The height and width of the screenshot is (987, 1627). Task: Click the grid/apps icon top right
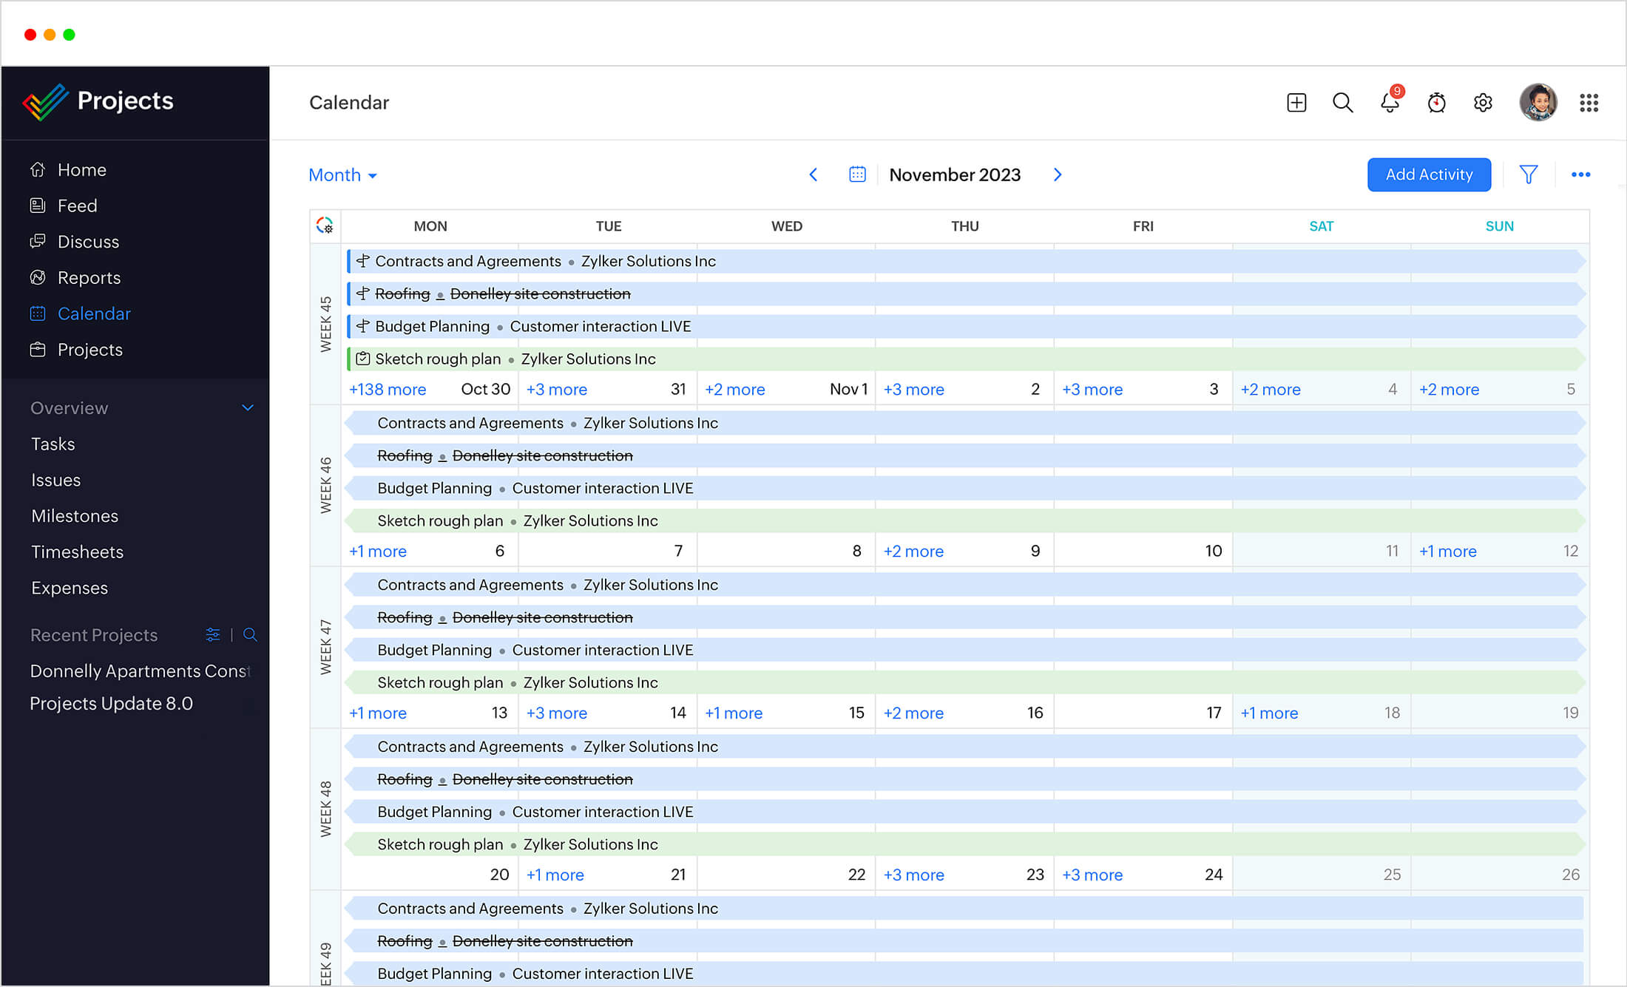1588,102
